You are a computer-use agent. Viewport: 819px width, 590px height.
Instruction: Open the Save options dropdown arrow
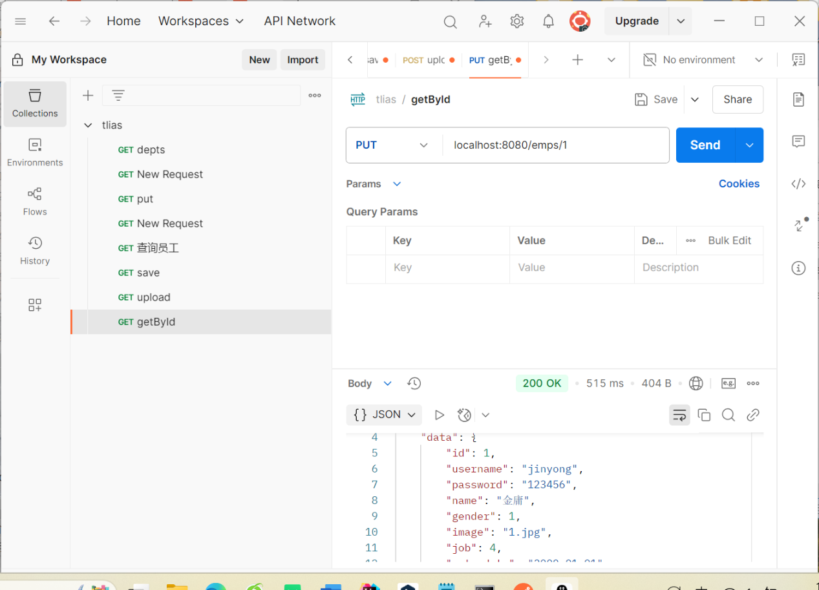(695, 100)
